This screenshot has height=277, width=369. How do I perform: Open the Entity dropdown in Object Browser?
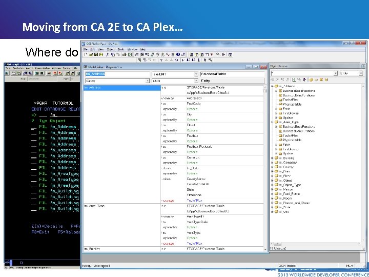(361, 73)
